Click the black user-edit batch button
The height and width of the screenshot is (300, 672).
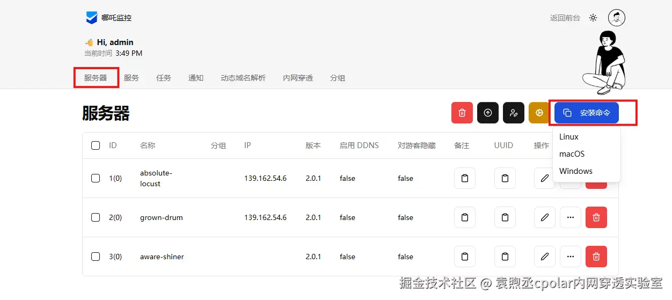[x=514, y=113]
